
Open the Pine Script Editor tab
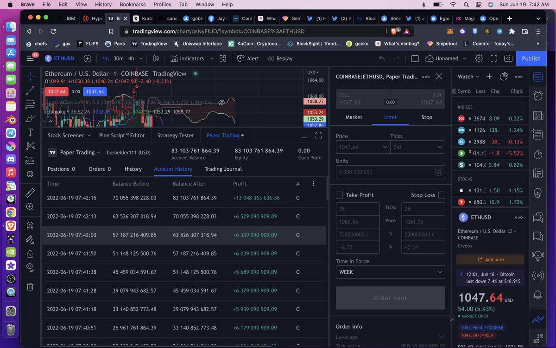tap(122, 135)
